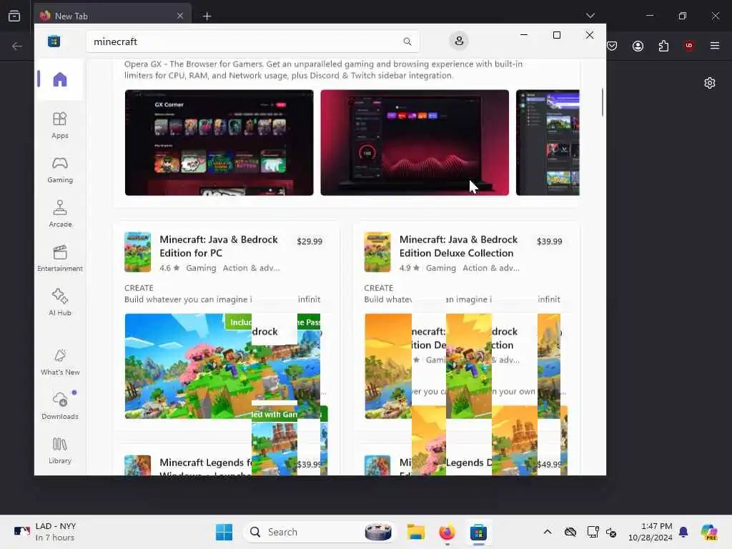Open AI Hub in the sidebar
Viewport: 732px width, 549px height.
[60, 302]
